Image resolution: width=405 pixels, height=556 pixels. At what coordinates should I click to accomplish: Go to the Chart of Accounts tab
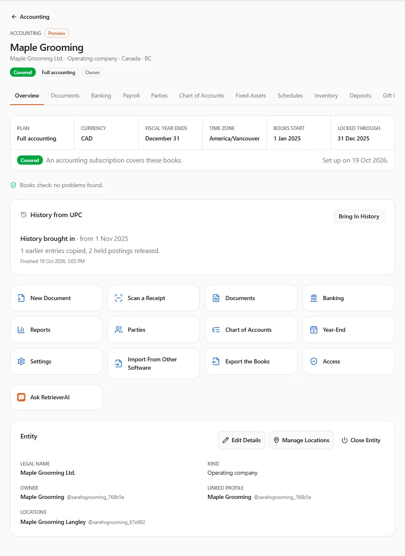(201, 95)
